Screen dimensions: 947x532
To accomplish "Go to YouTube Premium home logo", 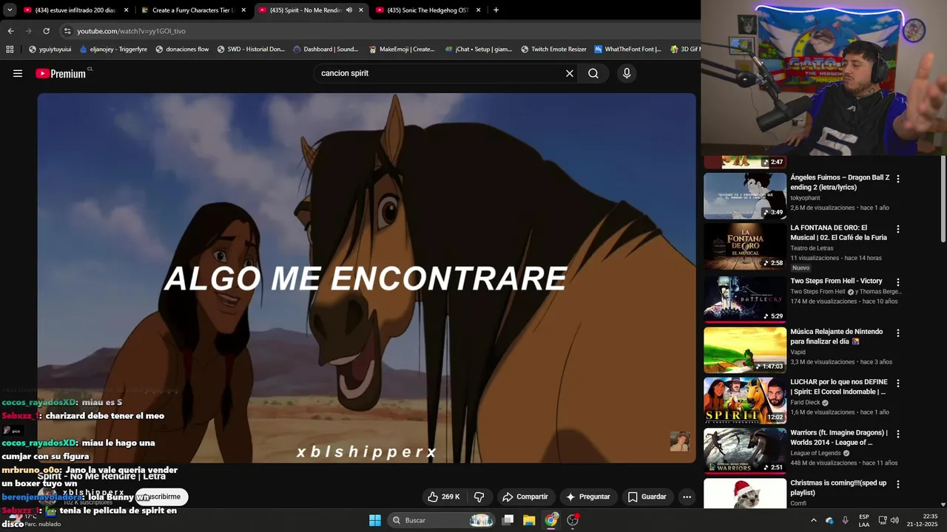I will (x=61, y=73).
